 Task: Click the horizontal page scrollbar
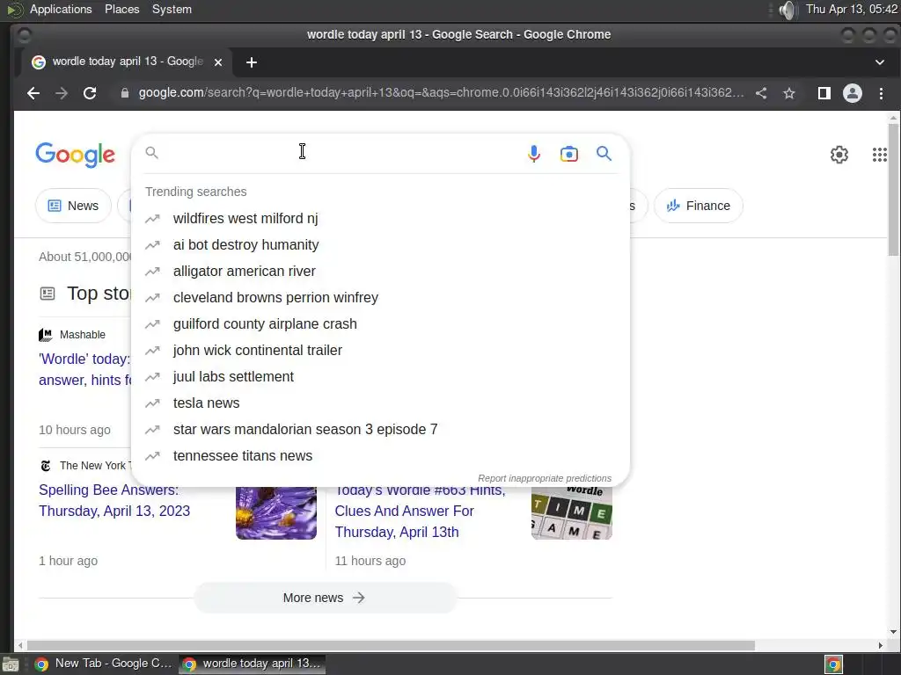[x=391, y=646]
